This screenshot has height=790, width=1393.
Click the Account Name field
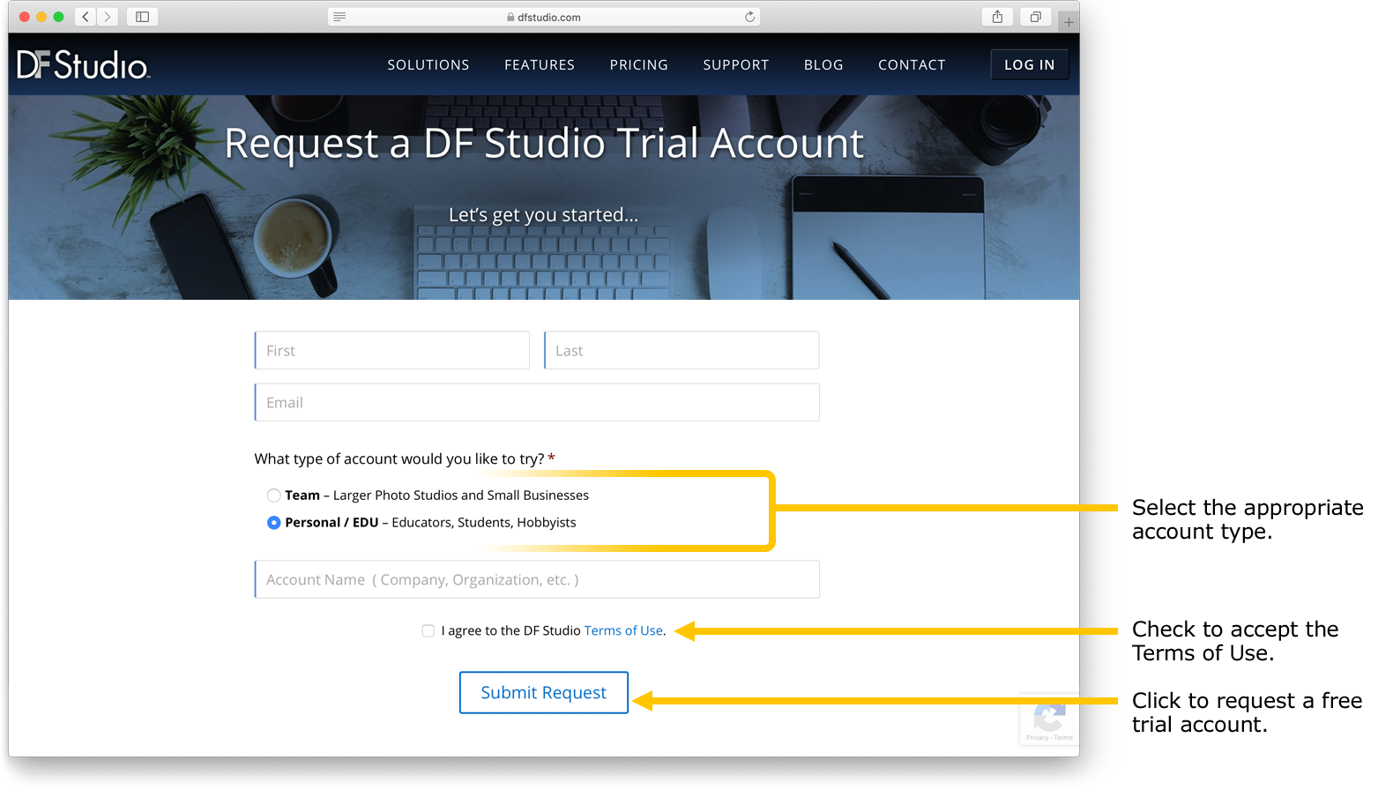537,579
